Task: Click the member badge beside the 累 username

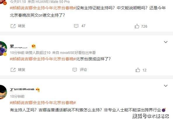Action: tap(34, 46)
